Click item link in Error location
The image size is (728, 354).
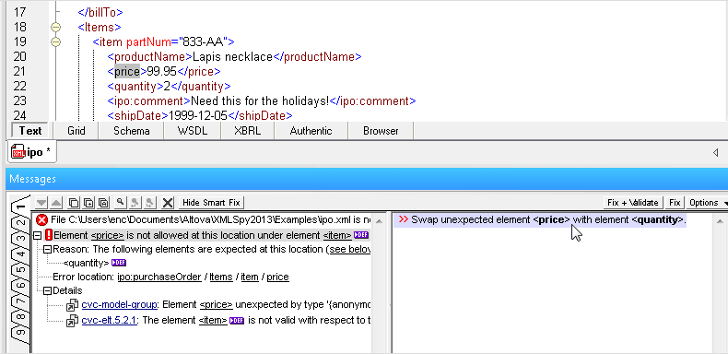pos(250,277)
